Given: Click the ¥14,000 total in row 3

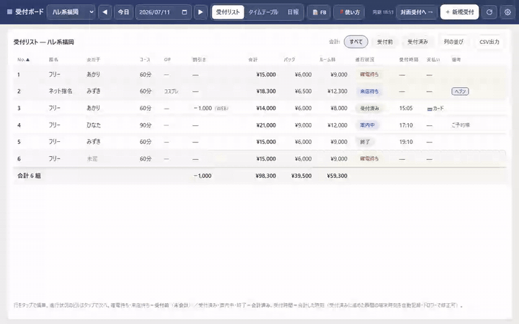Looking at the screenshot, I should (x=266, y=108).
